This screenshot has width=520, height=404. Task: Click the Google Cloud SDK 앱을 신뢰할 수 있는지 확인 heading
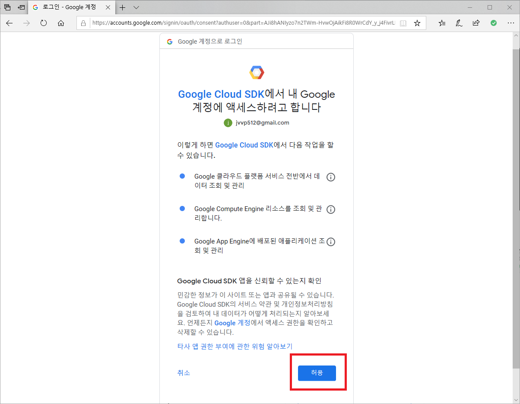249,281
